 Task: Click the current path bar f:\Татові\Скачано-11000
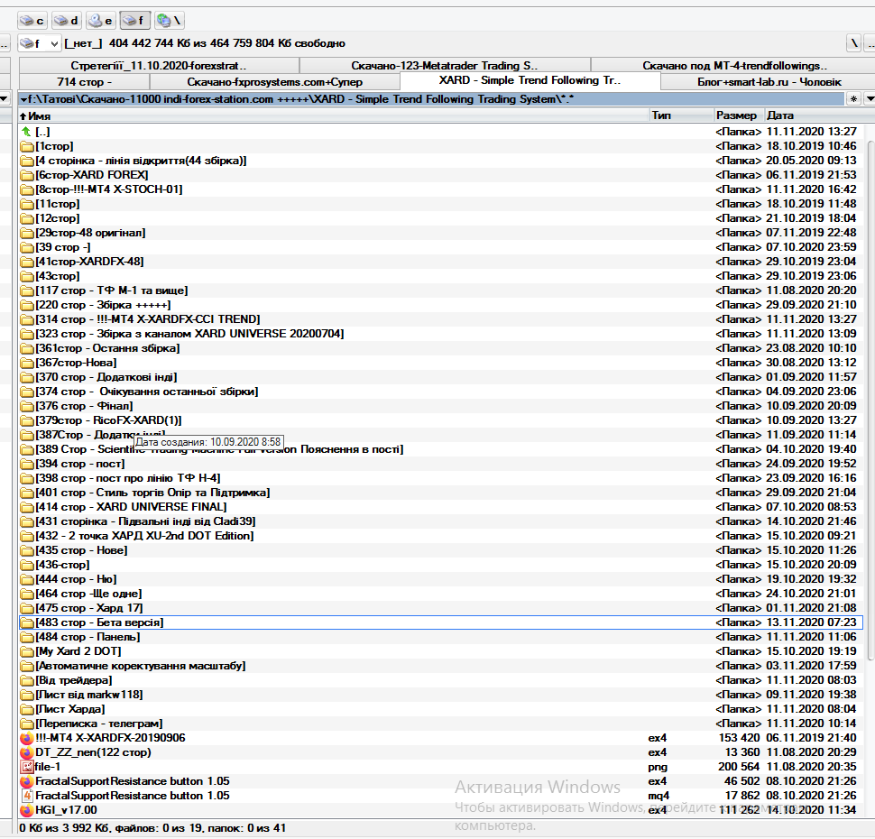pyautogui.click(x=431, y=99)
